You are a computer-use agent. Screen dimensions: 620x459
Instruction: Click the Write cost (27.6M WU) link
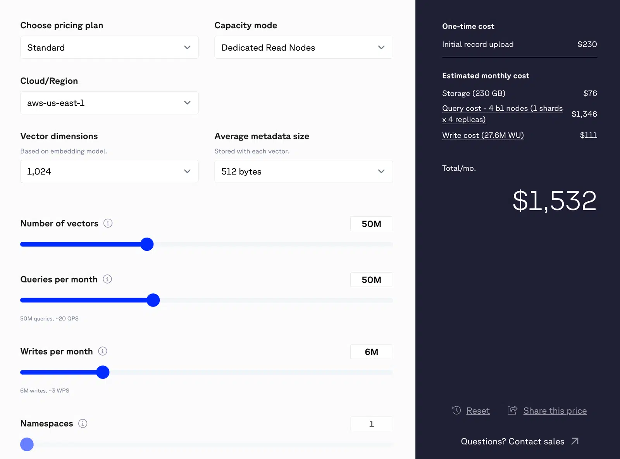point(483,135)
